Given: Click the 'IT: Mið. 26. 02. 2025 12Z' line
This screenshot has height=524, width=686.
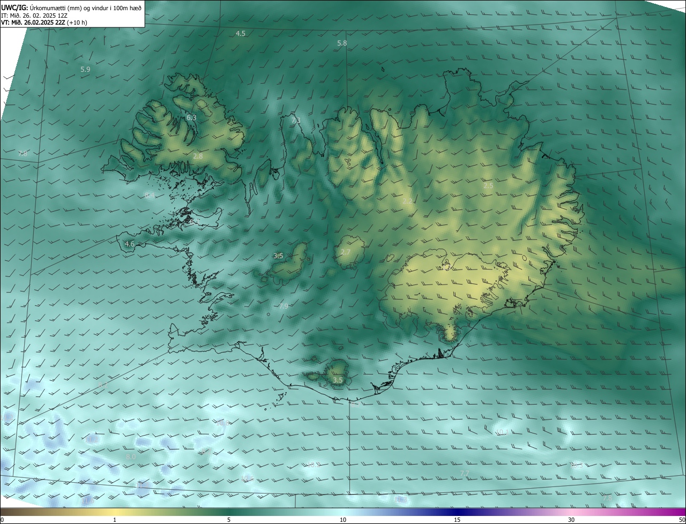Looking at the screenshot, I should [x=34, y=15].
